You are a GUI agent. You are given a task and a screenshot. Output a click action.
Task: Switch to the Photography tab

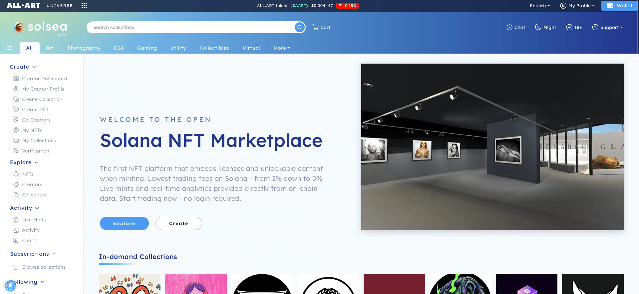[x=84, y=48]
